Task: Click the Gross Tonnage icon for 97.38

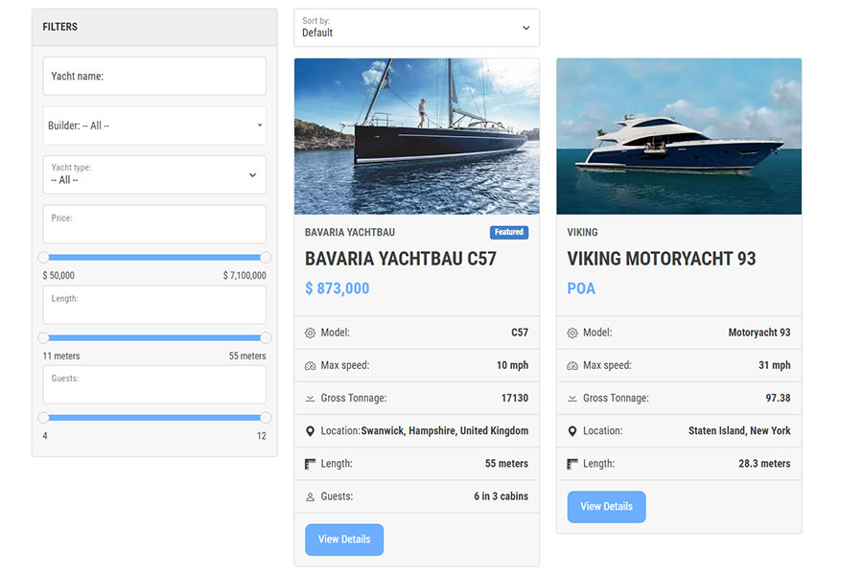Action: pyautogui.click(x=572, y=399)
